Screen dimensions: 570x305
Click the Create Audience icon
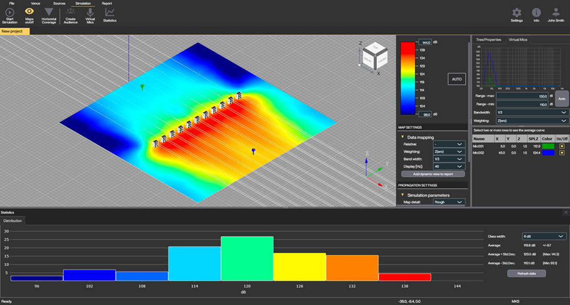[x=70, y=13]
